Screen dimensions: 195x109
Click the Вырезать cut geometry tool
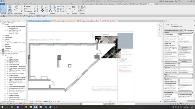[x=28, y=9]
